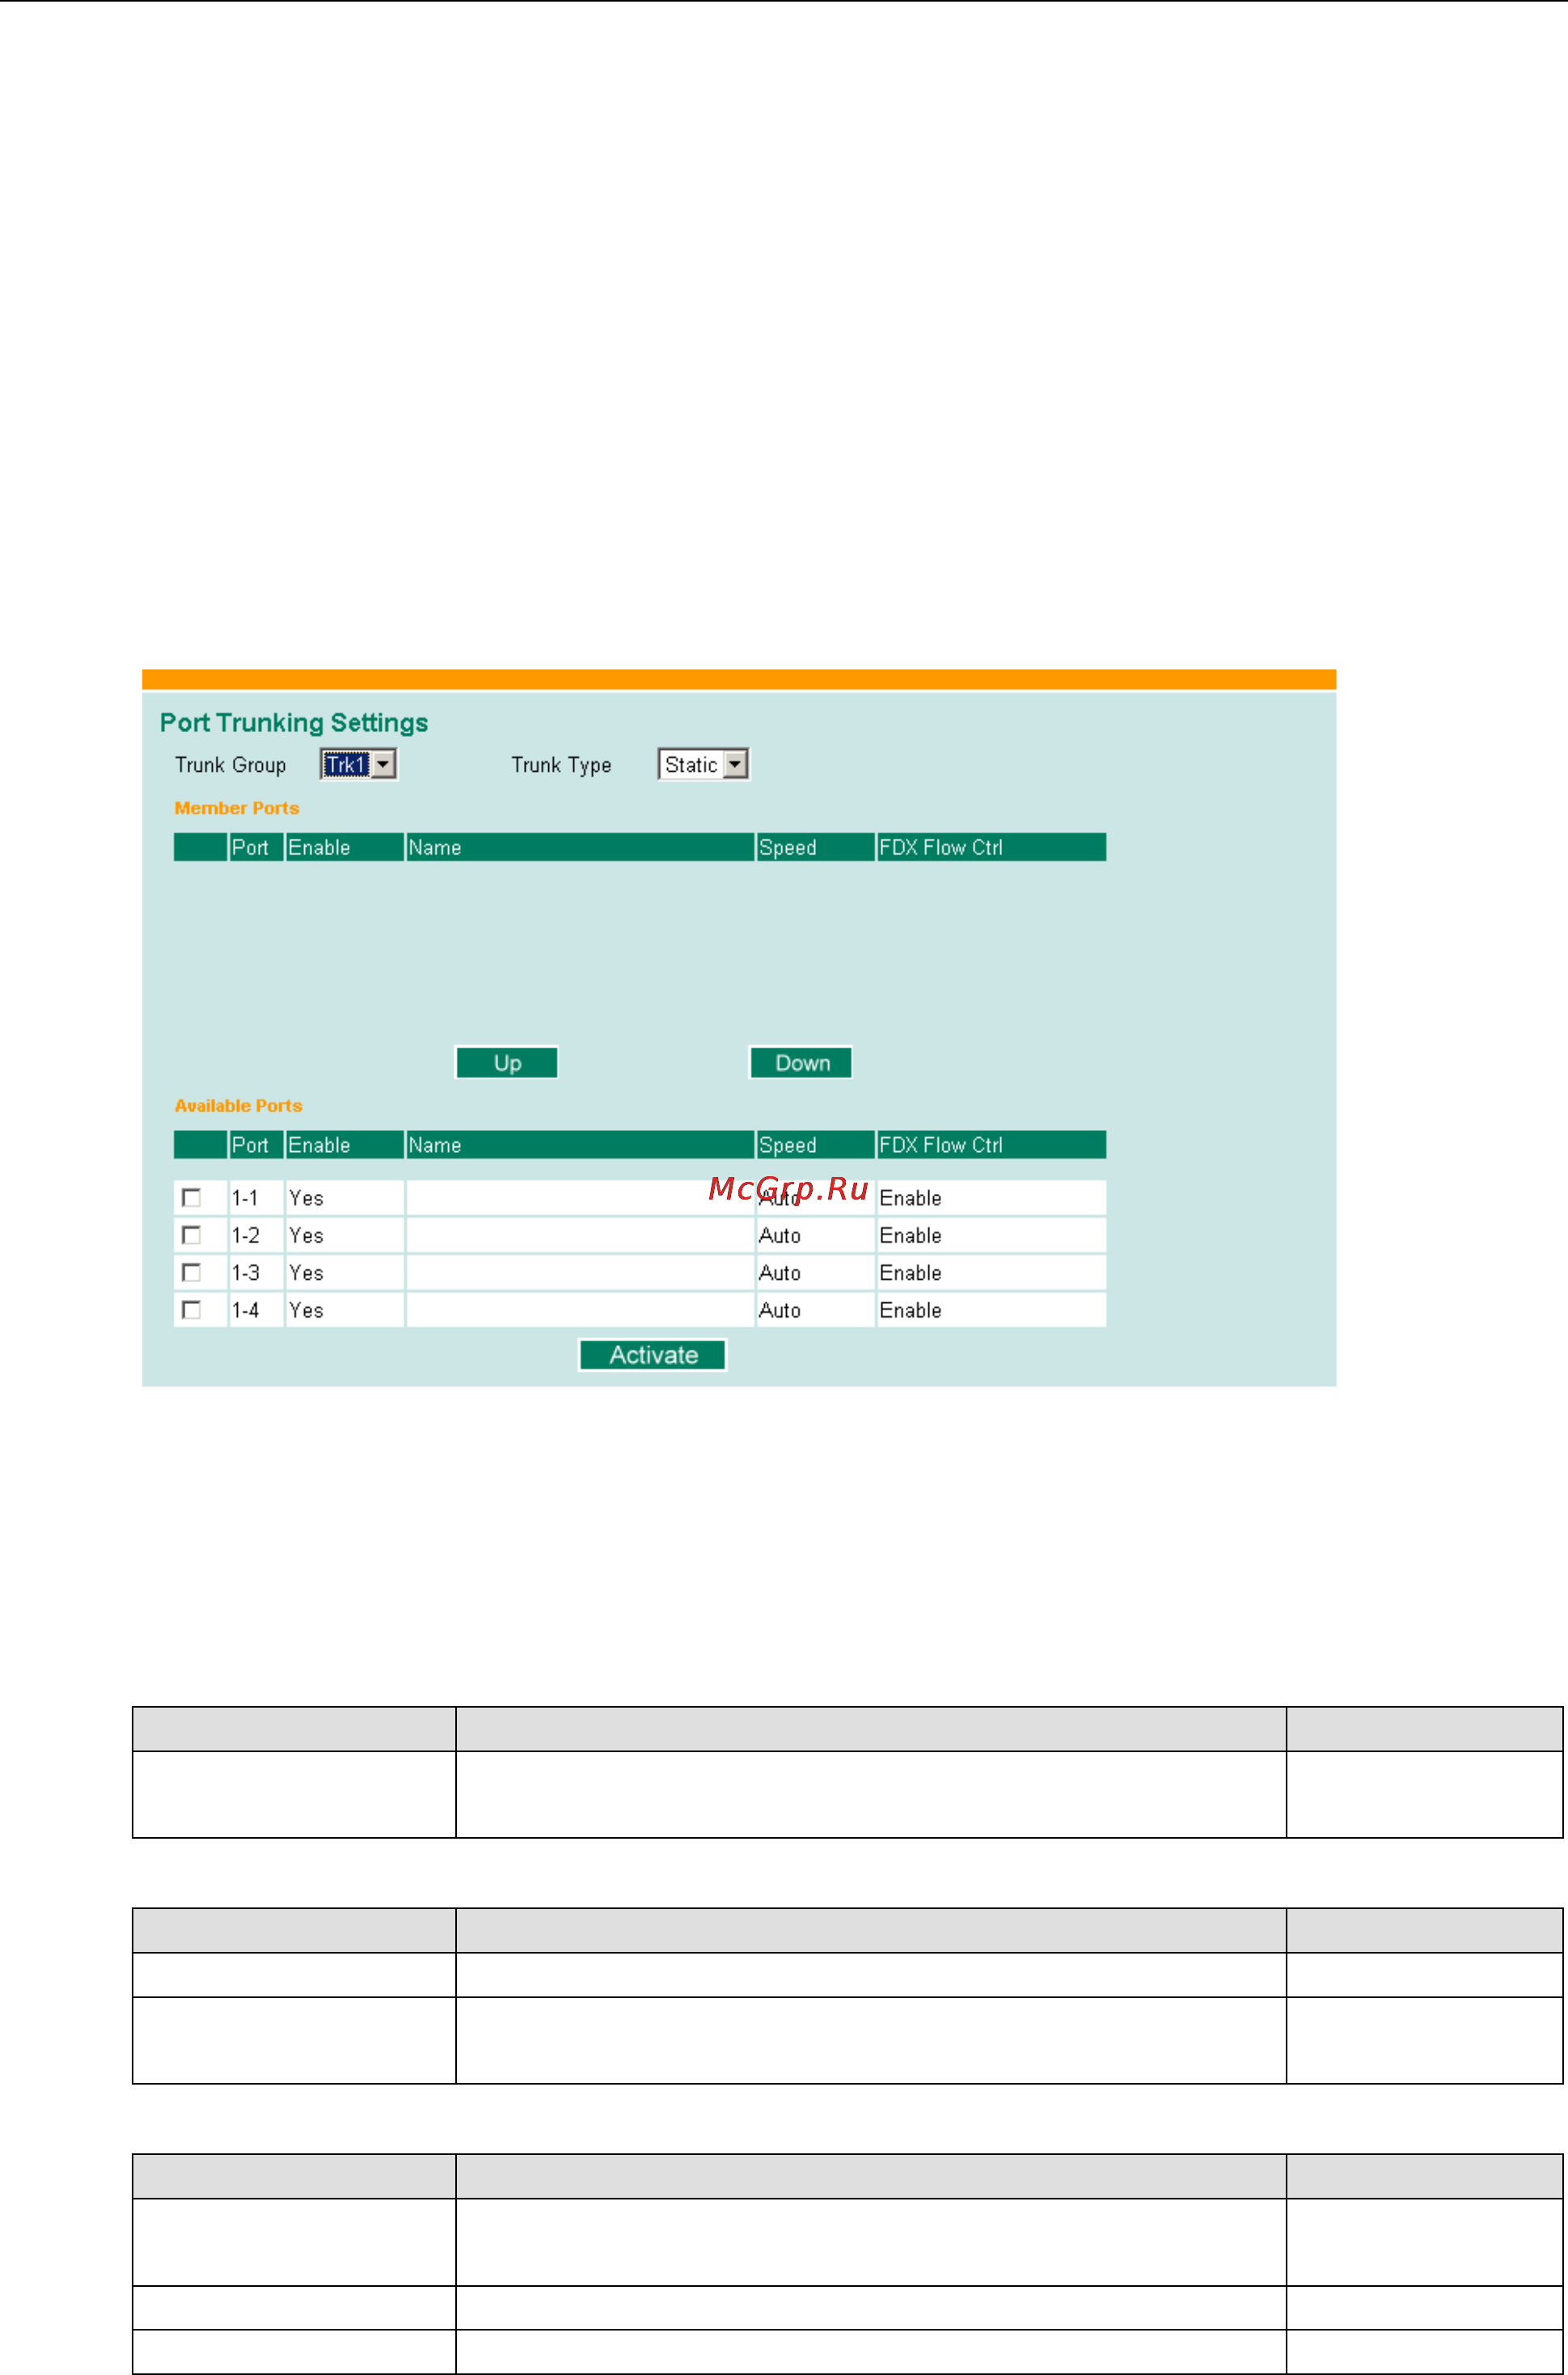
Task: Click the 'Yes' enable value for port 1-1
Action: (x=306, y=1197)
